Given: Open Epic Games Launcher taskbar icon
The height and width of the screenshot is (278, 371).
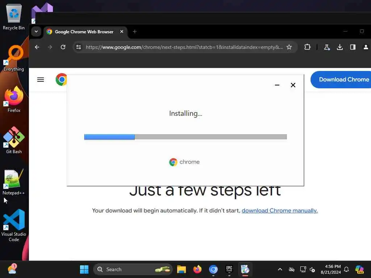Looking at the screenshot, I should point(229,269).
